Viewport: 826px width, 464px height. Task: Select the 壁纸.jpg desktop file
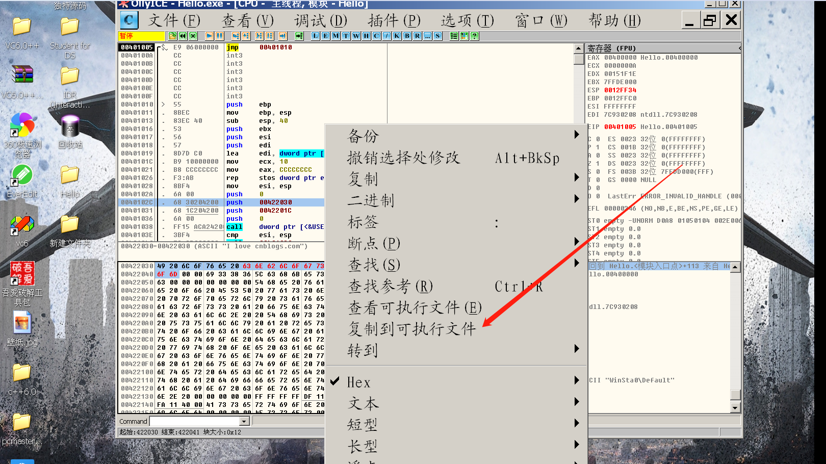point(22,328)
